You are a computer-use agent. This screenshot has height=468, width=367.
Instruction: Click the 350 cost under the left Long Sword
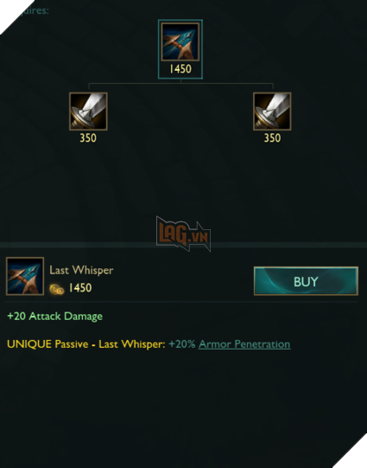click(88, 138)
